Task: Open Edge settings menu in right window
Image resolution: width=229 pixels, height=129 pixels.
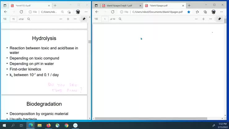Action: 222,12
